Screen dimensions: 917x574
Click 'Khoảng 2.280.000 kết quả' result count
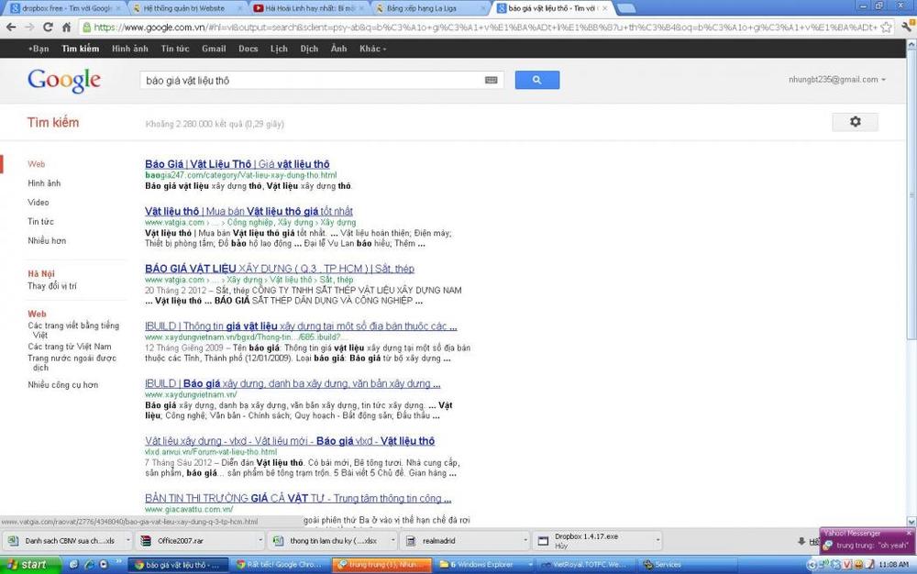click(215, 124)
